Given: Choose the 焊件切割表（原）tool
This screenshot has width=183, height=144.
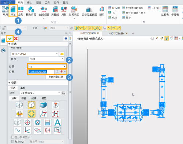Looking at the screenshot, I should (x=133, y=13).
